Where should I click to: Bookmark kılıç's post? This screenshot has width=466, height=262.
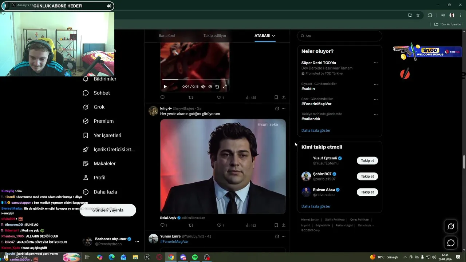click(x=276, y=225)
